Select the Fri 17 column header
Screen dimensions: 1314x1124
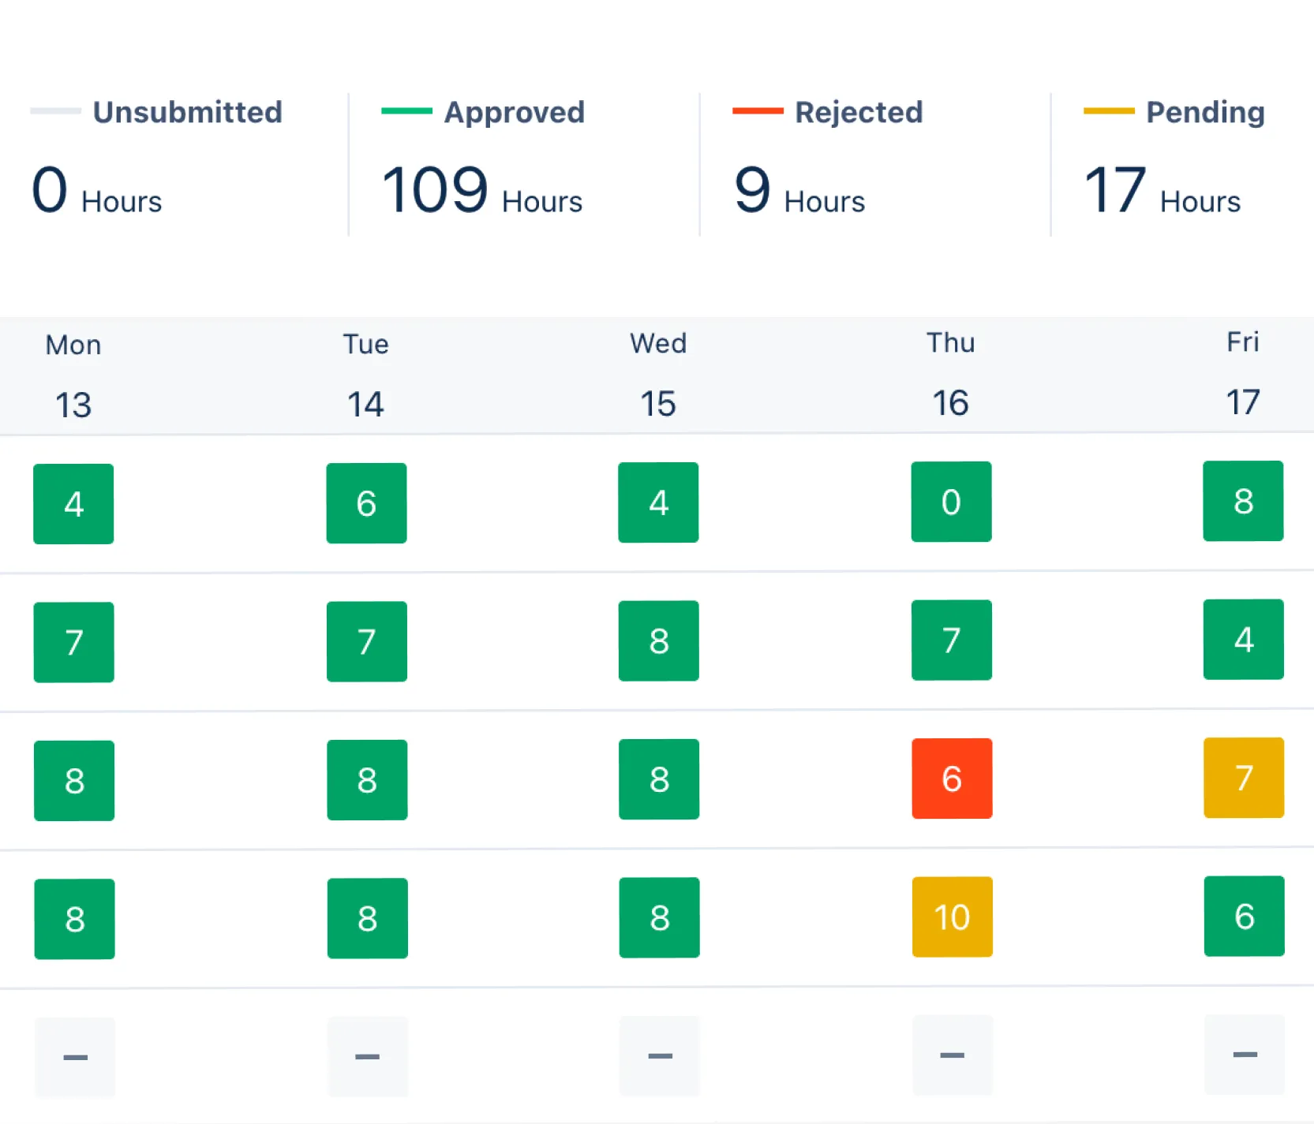pos(1243,373)
